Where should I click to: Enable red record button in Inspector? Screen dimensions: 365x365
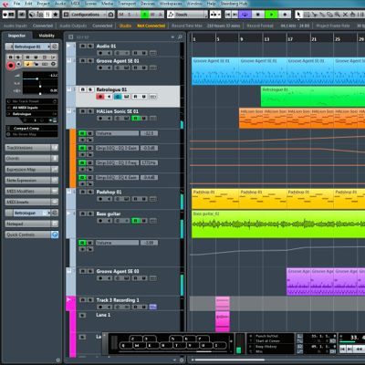pos(11,65)
